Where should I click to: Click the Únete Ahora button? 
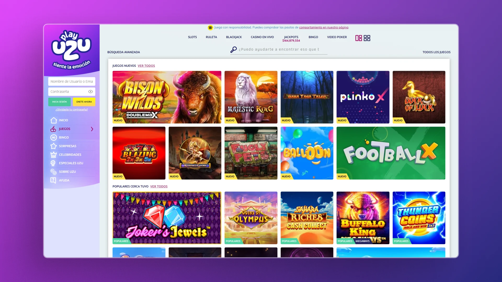click(84, 102)
